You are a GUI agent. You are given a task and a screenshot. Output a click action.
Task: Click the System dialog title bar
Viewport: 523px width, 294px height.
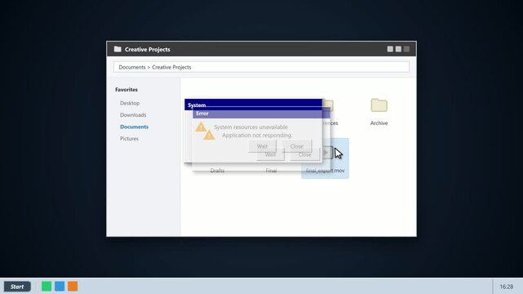(254, 104)
